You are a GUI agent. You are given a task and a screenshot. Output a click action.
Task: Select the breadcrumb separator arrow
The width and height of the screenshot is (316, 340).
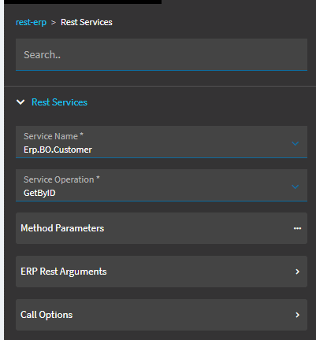54,23
